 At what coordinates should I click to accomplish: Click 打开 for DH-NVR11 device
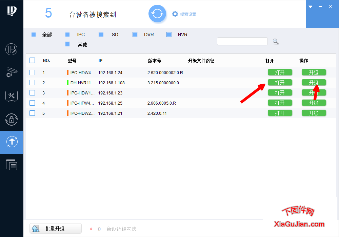(280, 83)
